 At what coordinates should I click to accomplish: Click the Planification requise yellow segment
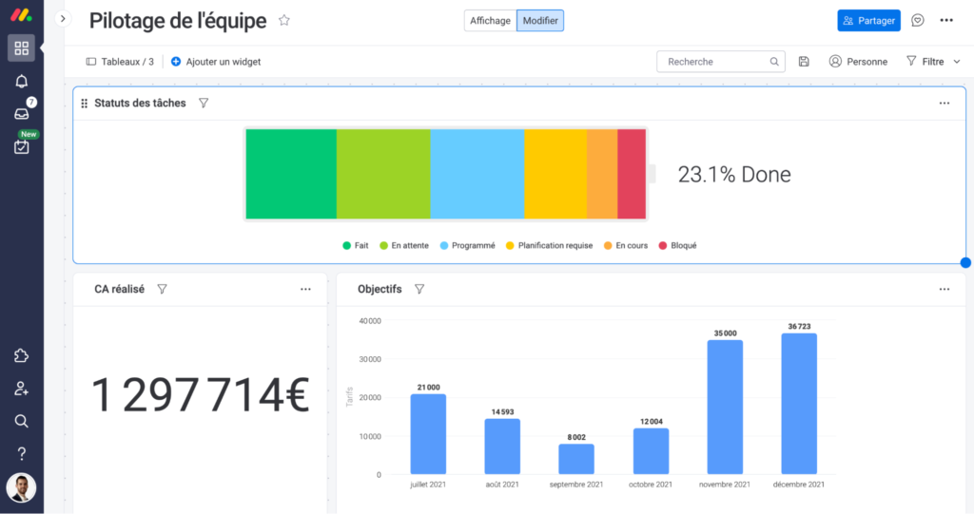pyautogui.click(x=555, y=174)
